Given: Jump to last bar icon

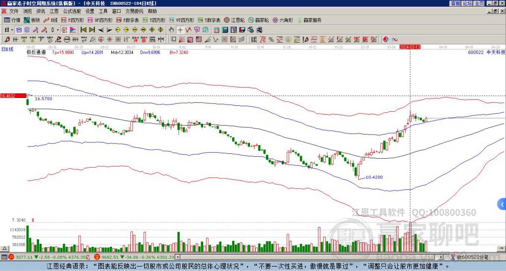Looking at the screenshot, I should click(92, 30).
